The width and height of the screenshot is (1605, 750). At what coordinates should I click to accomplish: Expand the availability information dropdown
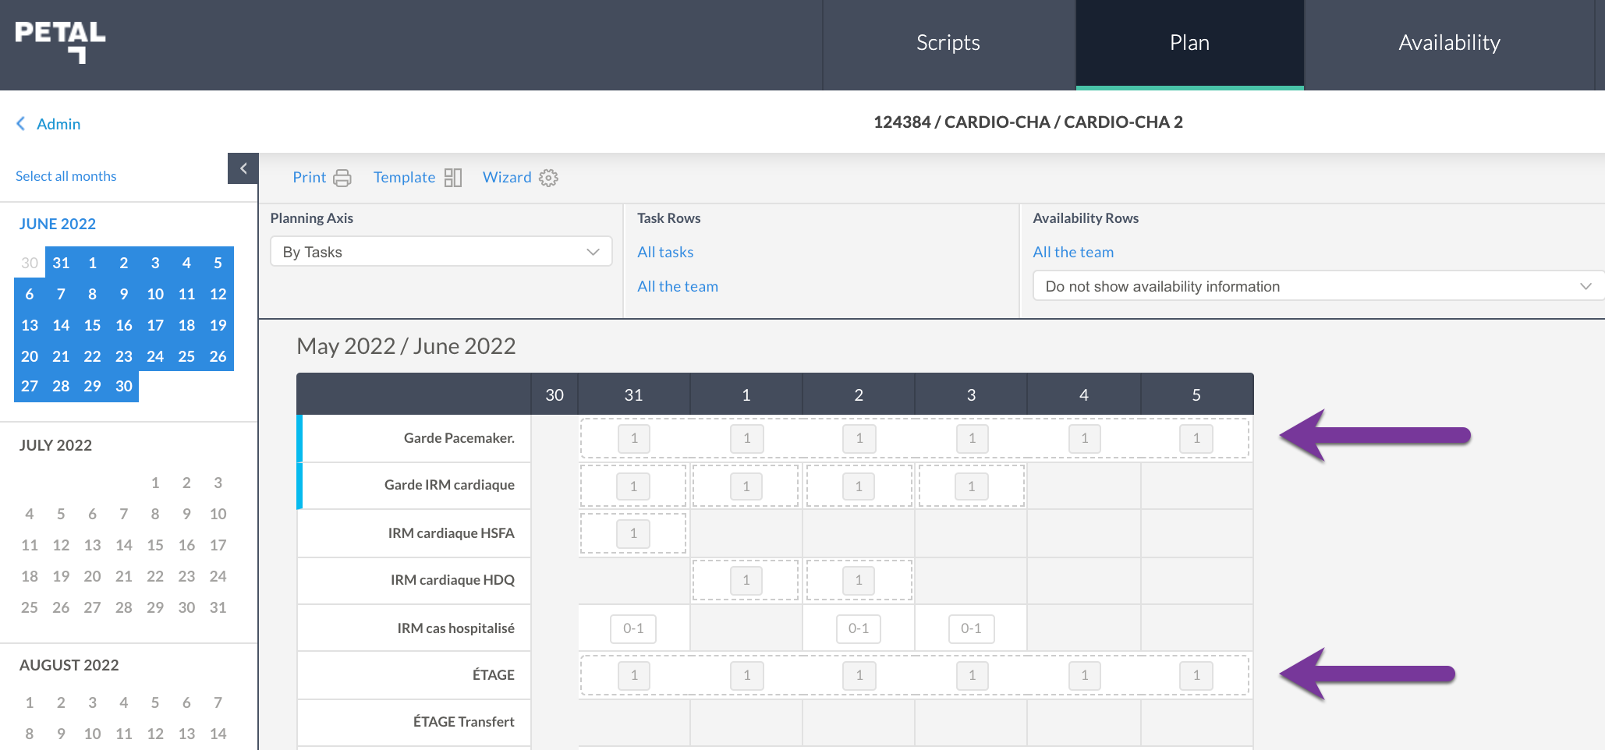[x=1318, y=286]
